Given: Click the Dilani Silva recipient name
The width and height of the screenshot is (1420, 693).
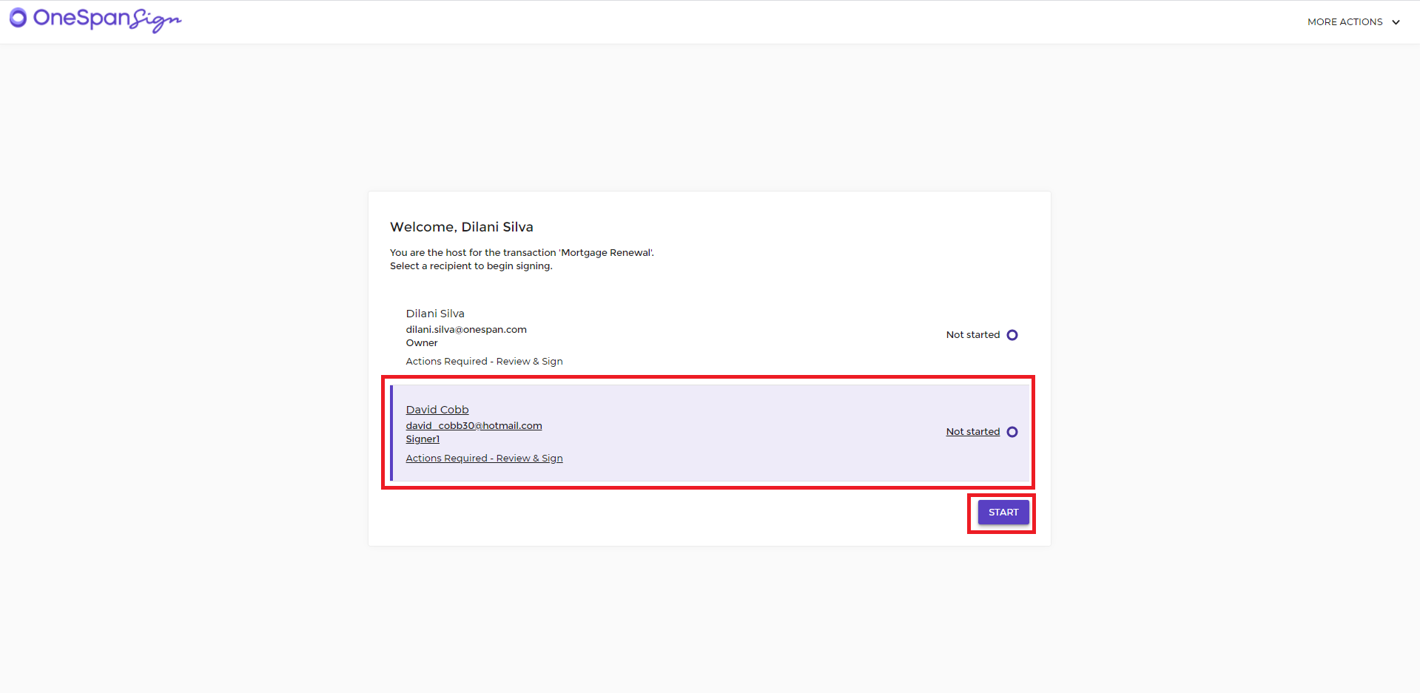Looking at the screenshot, I should click(435, 314).
